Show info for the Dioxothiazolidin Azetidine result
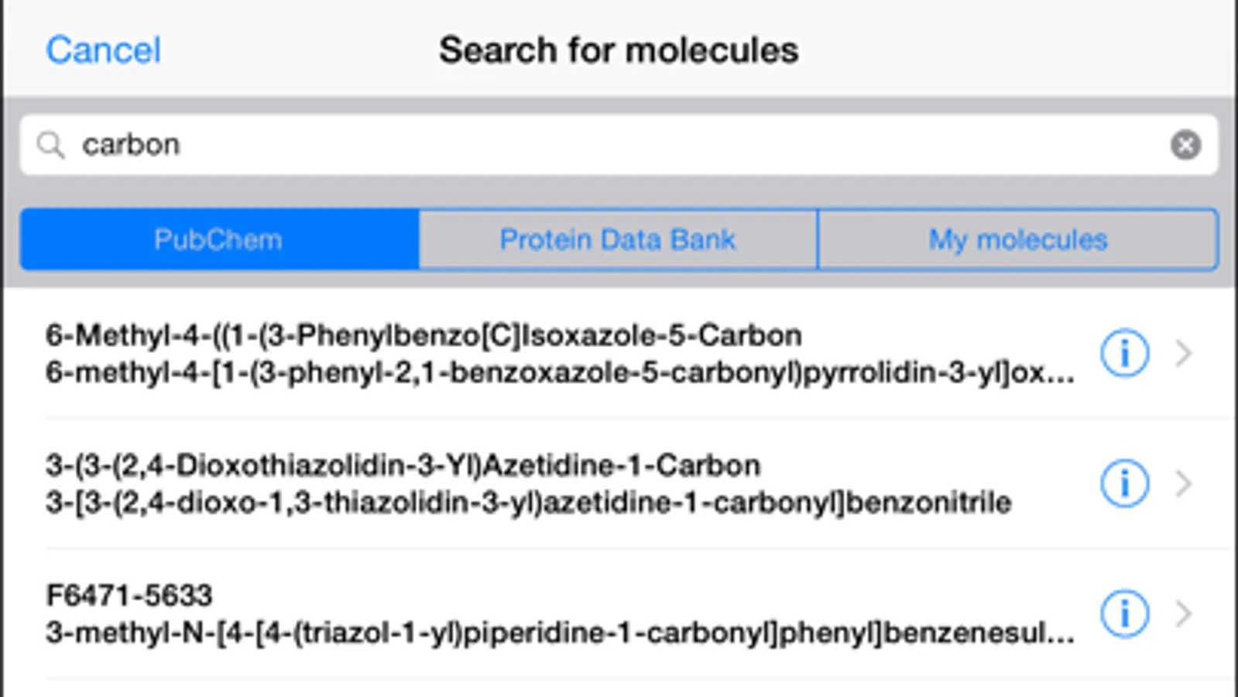Viewport: 1238px width, 697px height. 1124,484
